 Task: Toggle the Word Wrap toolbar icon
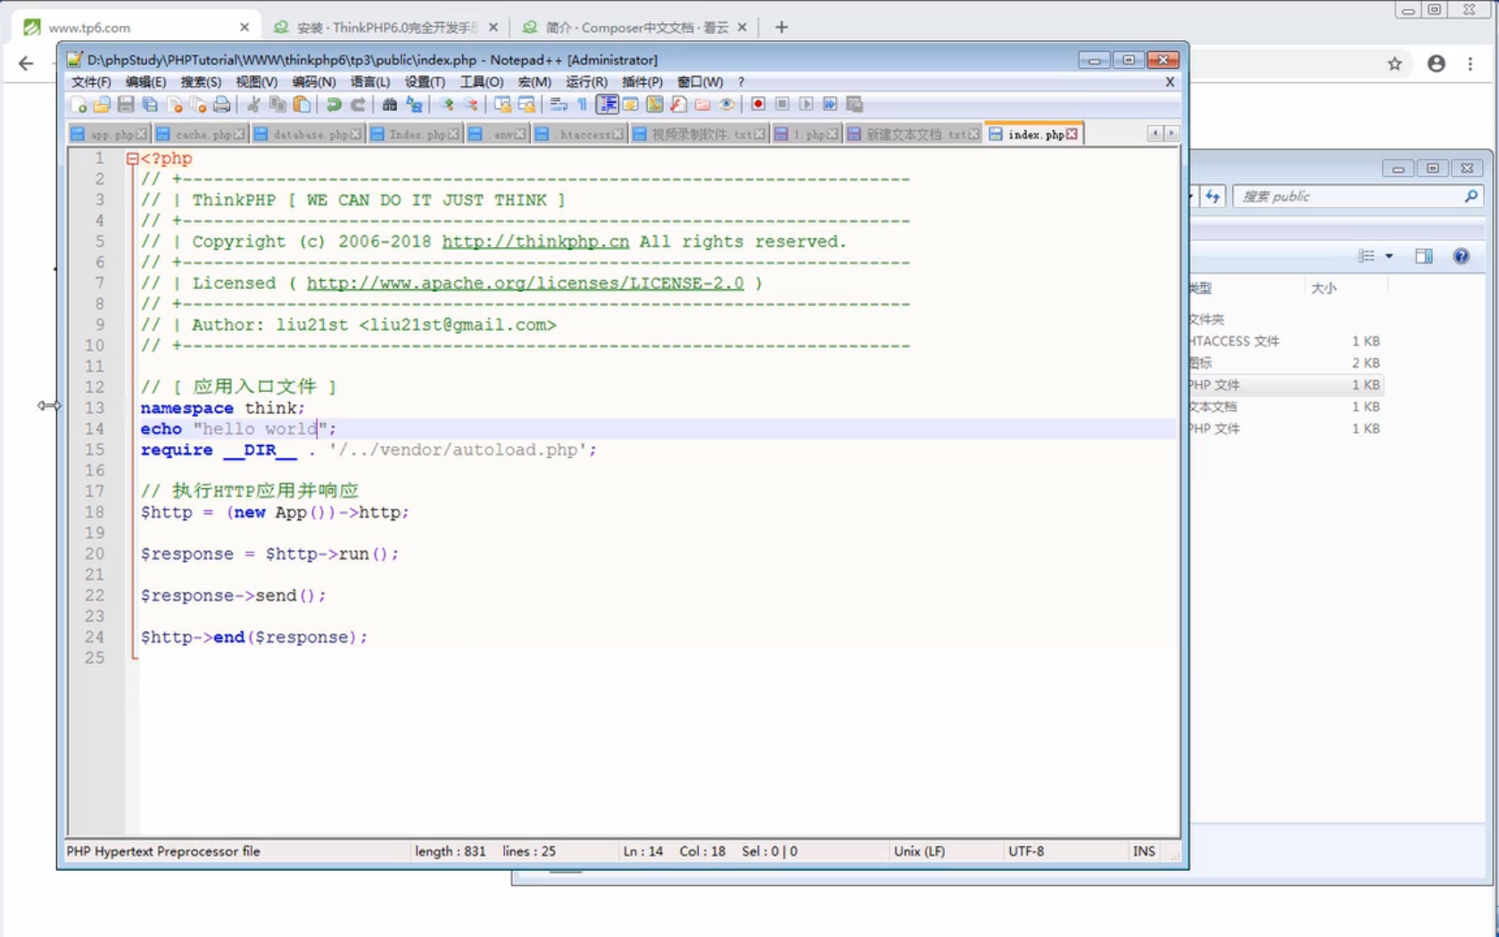559,104
